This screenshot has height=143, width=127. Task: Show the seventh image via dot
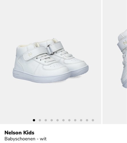click(x=69, y=120)
